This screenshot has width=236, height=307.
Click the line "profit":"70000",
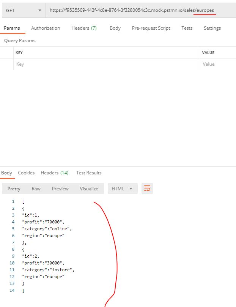point(43,222)
